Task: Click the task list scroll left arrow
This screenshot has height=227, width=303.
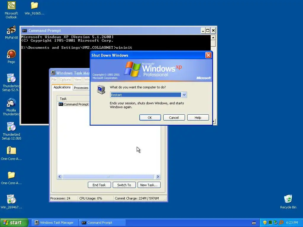Action: point(60,177)
